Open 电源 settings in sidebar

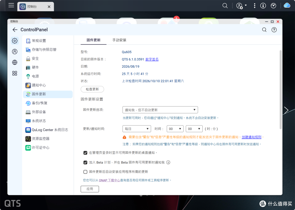click(48, 76)
